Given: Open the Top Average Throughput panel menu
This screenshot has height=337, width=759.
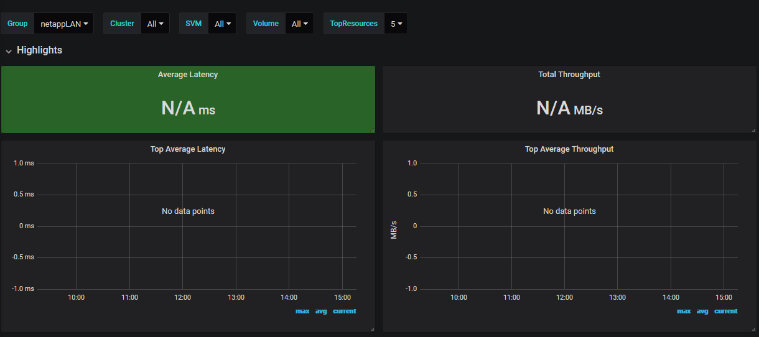Looking at the screenshot, I should pos(569,149).
